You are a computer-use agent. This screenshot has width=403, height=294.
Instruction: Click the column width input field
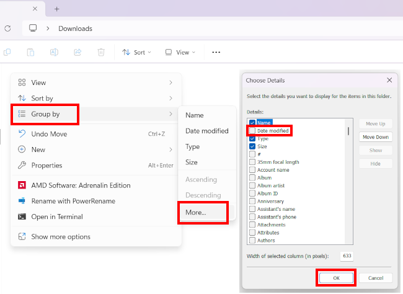347,256
